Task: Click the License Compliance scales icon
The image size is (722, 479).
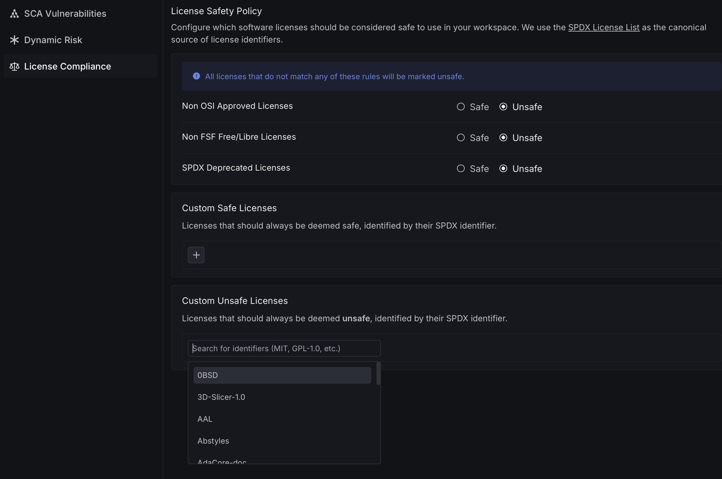Action: tap(14, 66)
